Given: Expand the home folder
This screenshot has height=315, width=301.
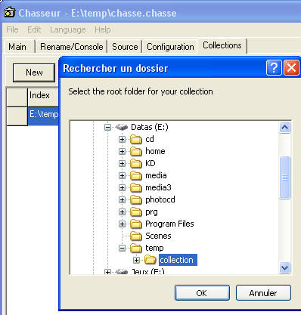Looking at the screenshot, I should coord(122,151).
